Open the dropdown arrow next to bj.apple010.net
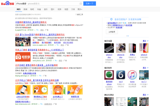This screenshot has height=106, width=160. [35, 30]
